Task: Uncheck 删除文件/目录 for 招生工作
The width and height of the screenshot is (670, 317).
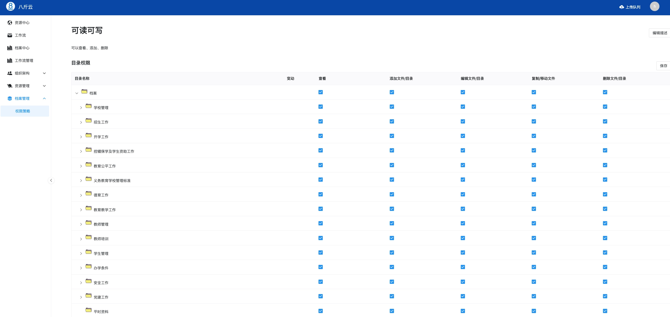Action: pos(605,121)
